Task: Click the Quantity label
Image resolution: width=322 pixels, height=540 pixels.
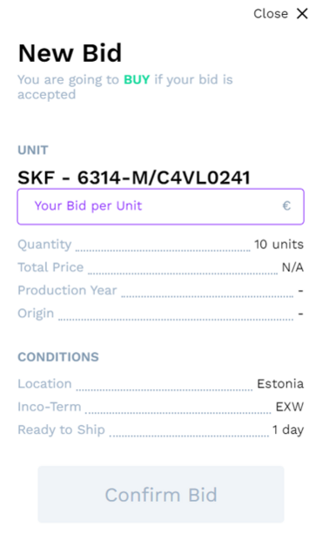Action: pos(44,245)
